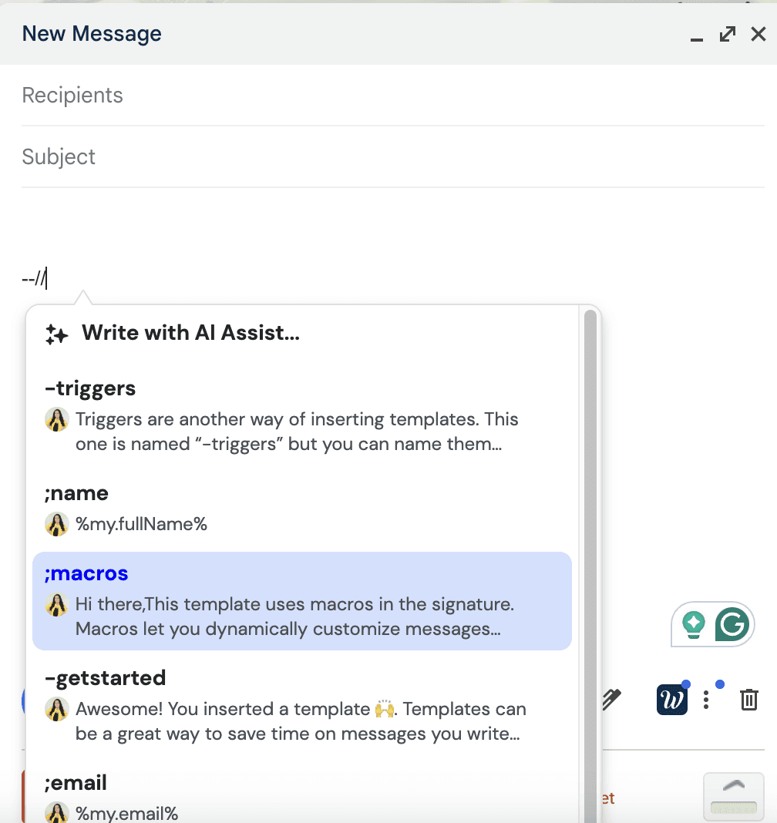This screenshot has width=777, height=823.
Task: Insert the ;name template
Action: point(302,509)
